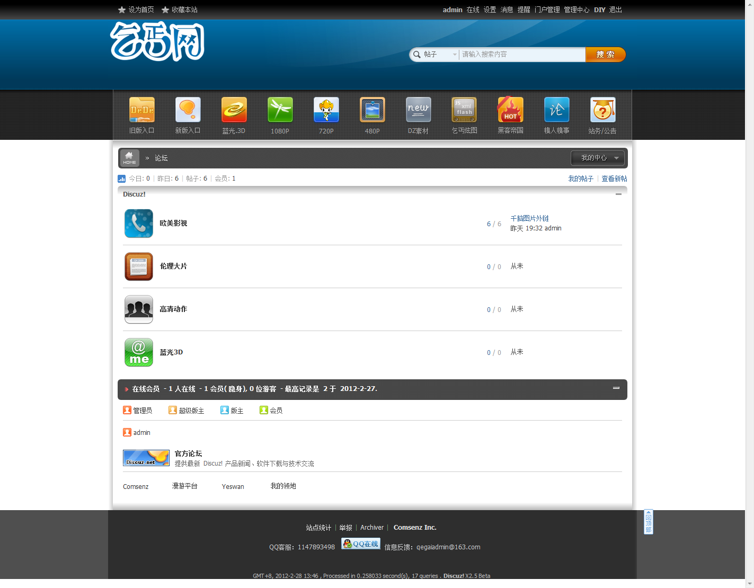The image size is (754, 588).
Task: Click the Discuz.net logo banner
Action: (146, 458)
